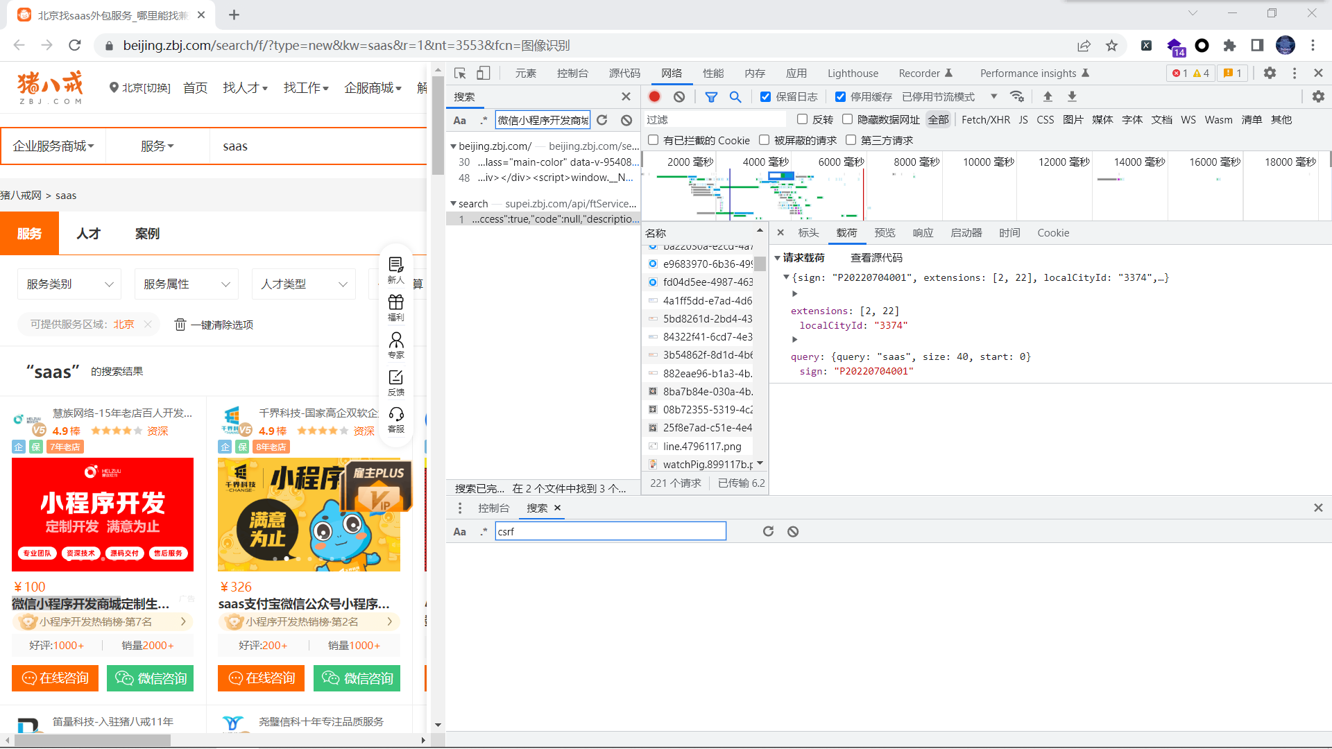Uncheck the 保留日志 checkbox
The image size is (1332, 749).
coord(765,96)
